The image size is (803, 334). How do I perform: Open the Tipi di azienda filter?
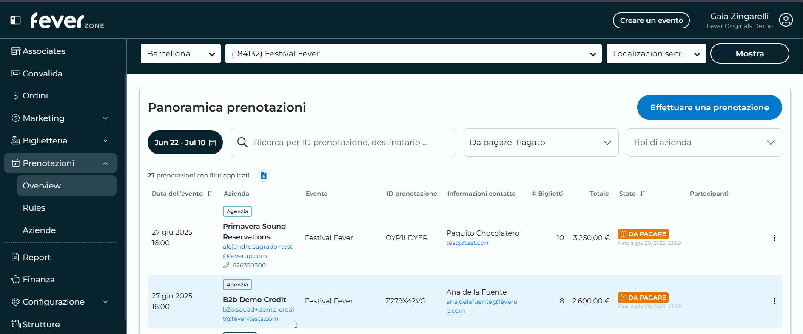tap(704, 142)
